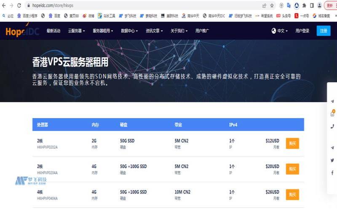Click the phone icon in right sidebar
This screenshot has height=210, width=337.
[x=332, y=126]
